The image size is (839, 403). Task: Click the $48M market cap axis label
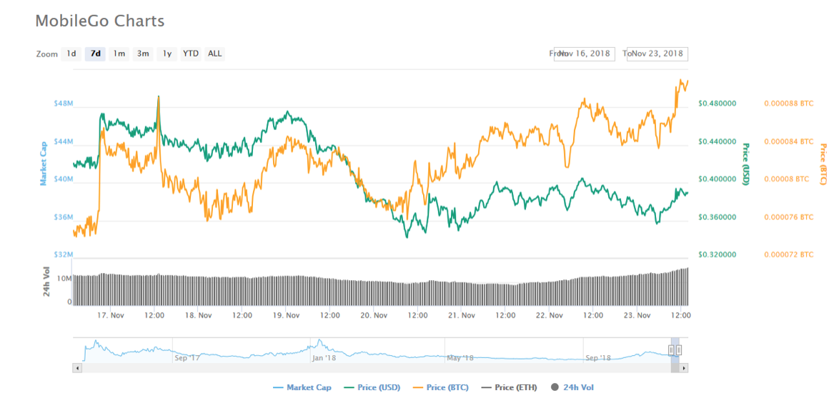point(64,104)
